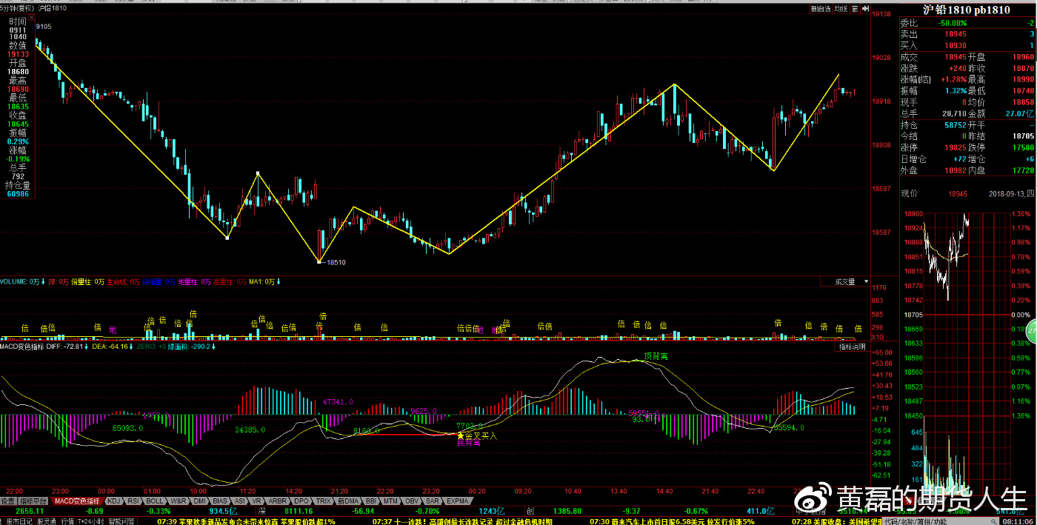Select the VR indicator tab
1037x525 pixels.
coord(257,501)
